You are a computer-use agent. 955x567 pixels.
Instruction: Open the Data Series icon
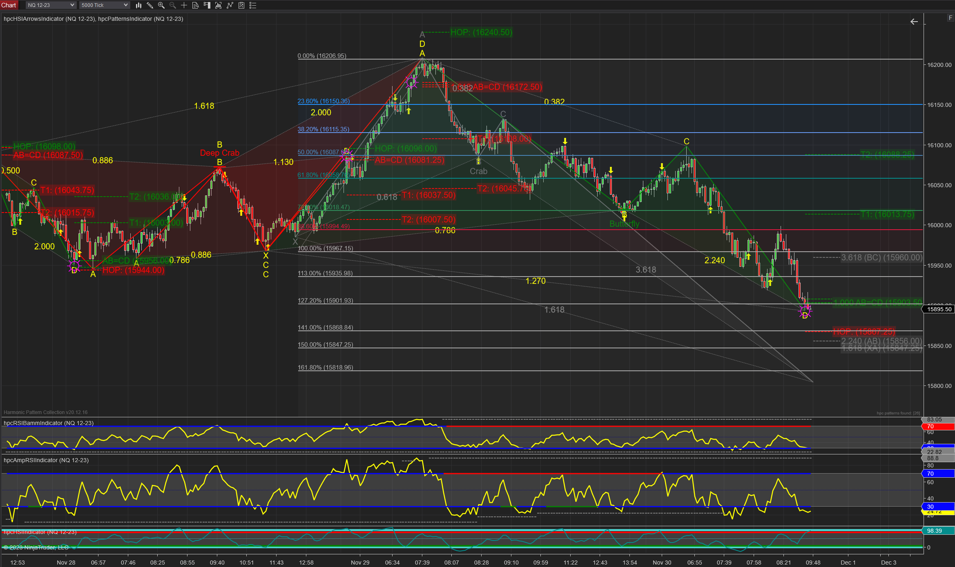[219, 5]
